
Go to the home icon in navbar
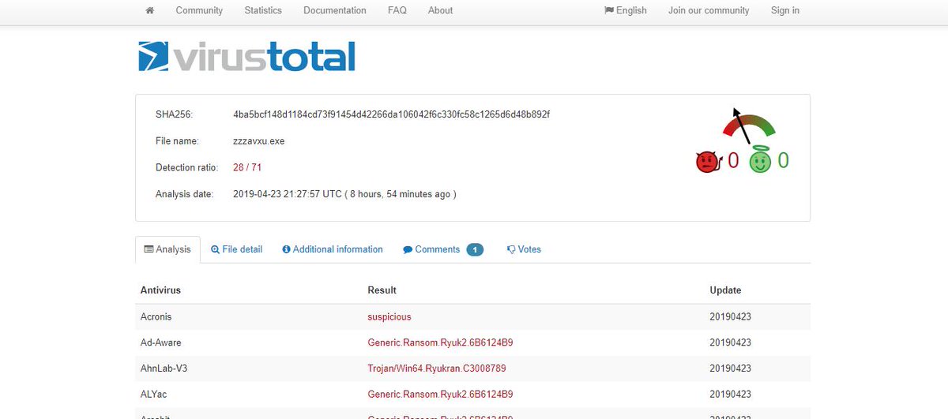tap(150, 10)
